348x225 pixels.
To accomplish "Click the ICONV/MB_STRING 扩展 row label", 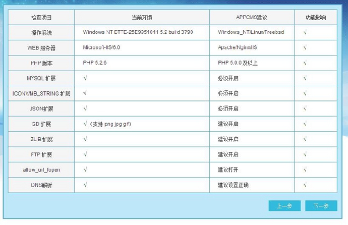I will 41,93.
